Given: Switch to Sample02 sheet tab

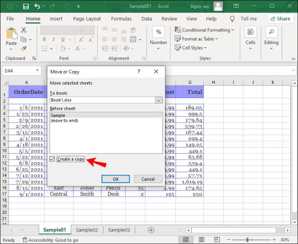Looking at the screenshot, I should coord(87,230).
